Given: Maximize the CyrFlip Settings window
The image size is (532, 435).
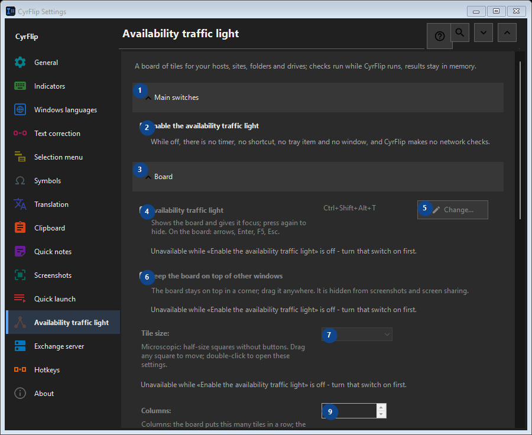Looking at the screenshot, I should 496,11.
